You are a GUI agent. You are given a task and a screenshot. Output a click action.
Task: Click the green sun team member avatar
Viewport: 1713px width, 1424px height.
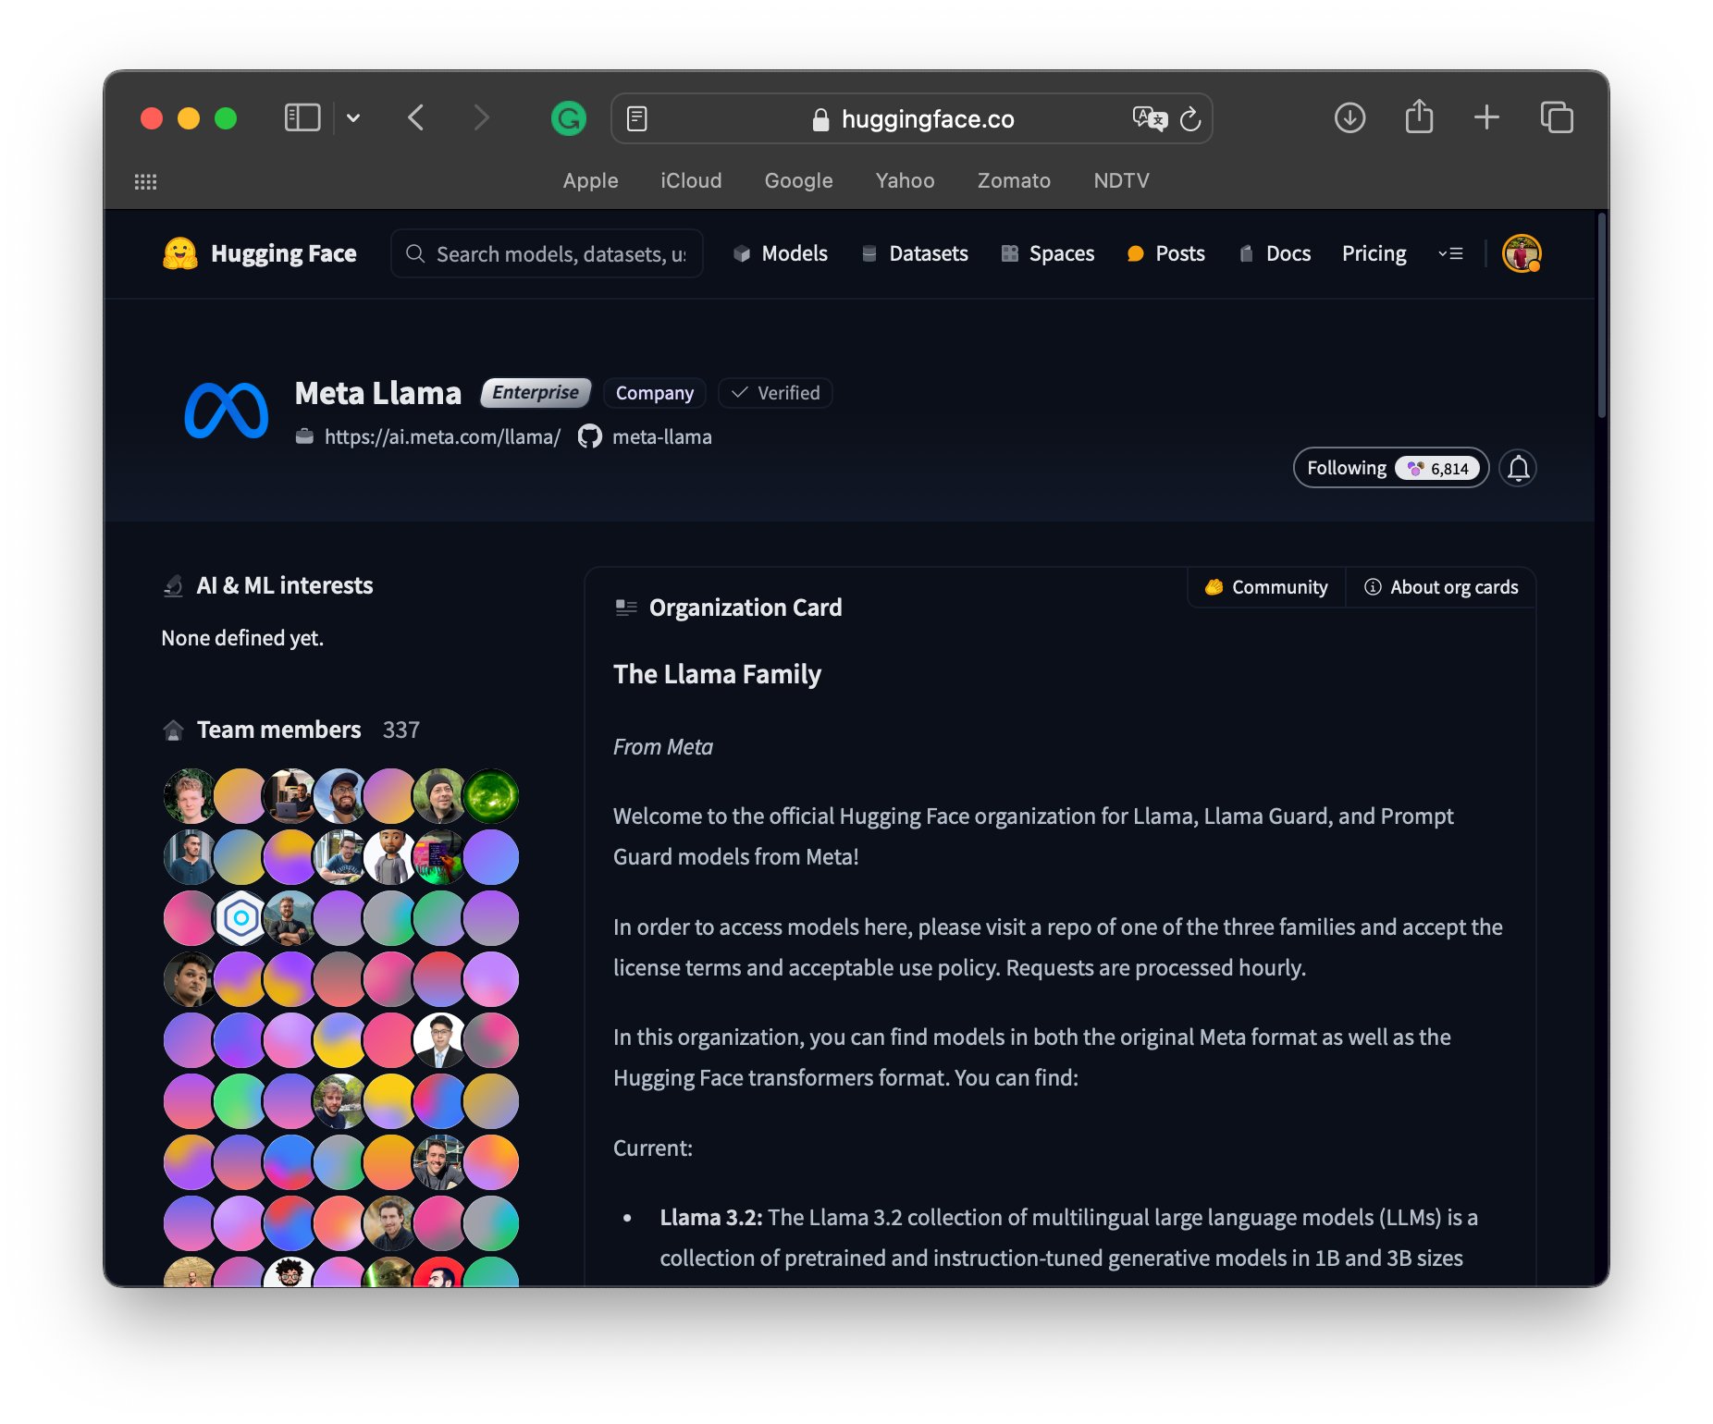coord(490,795)
